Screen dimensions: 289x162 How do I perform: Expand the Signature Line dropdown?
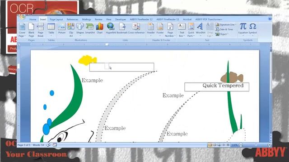coord(226,25)
